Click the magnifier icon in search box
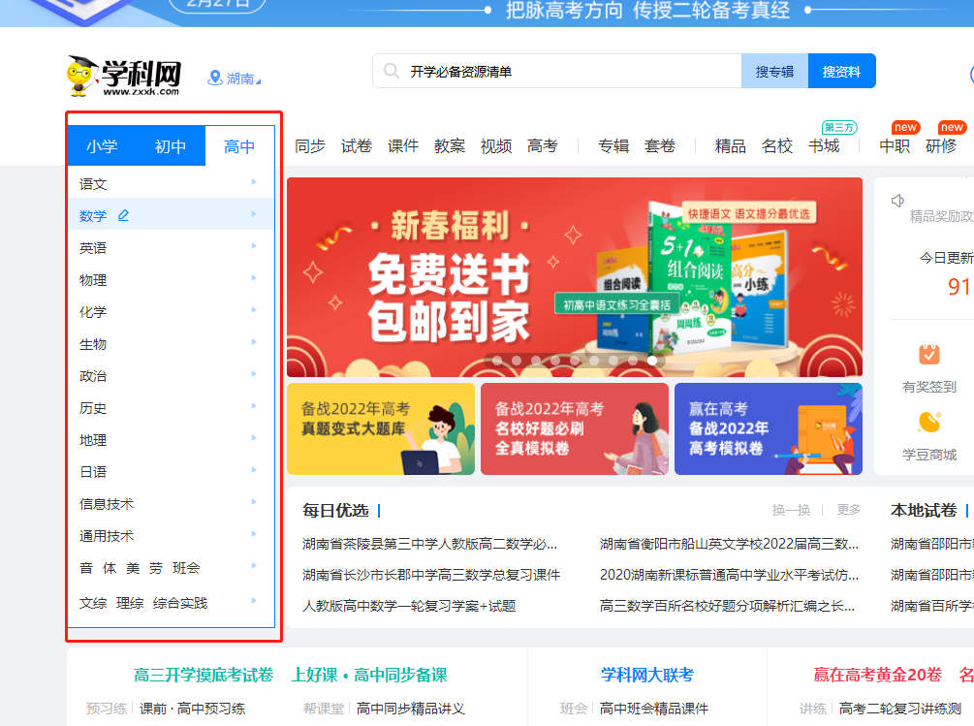The image size is (974, 726). (392, 71)
